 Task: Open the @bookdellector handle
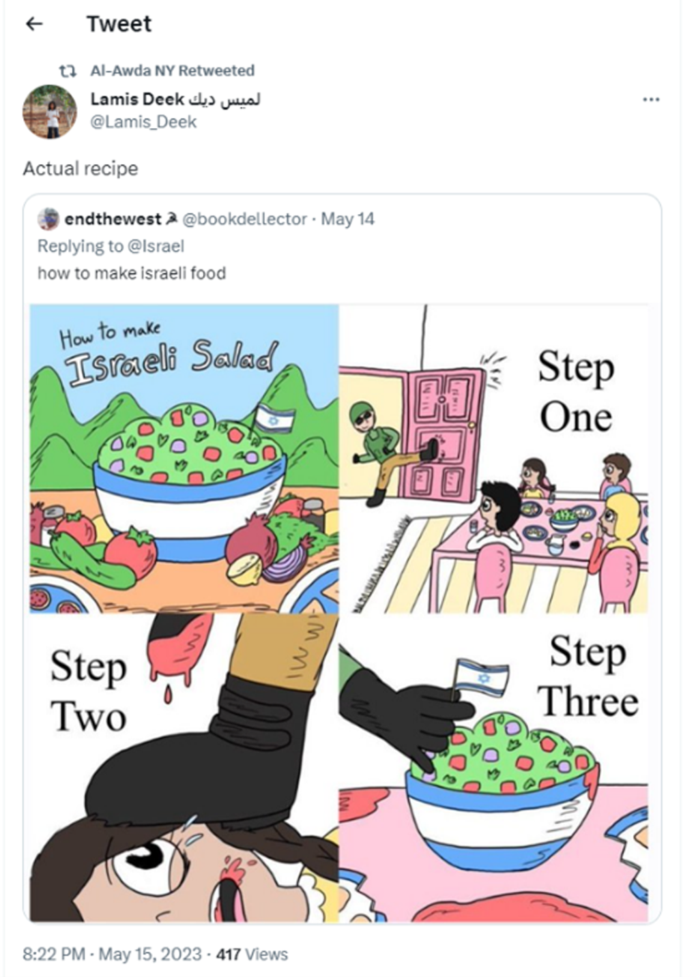(244, 219)
